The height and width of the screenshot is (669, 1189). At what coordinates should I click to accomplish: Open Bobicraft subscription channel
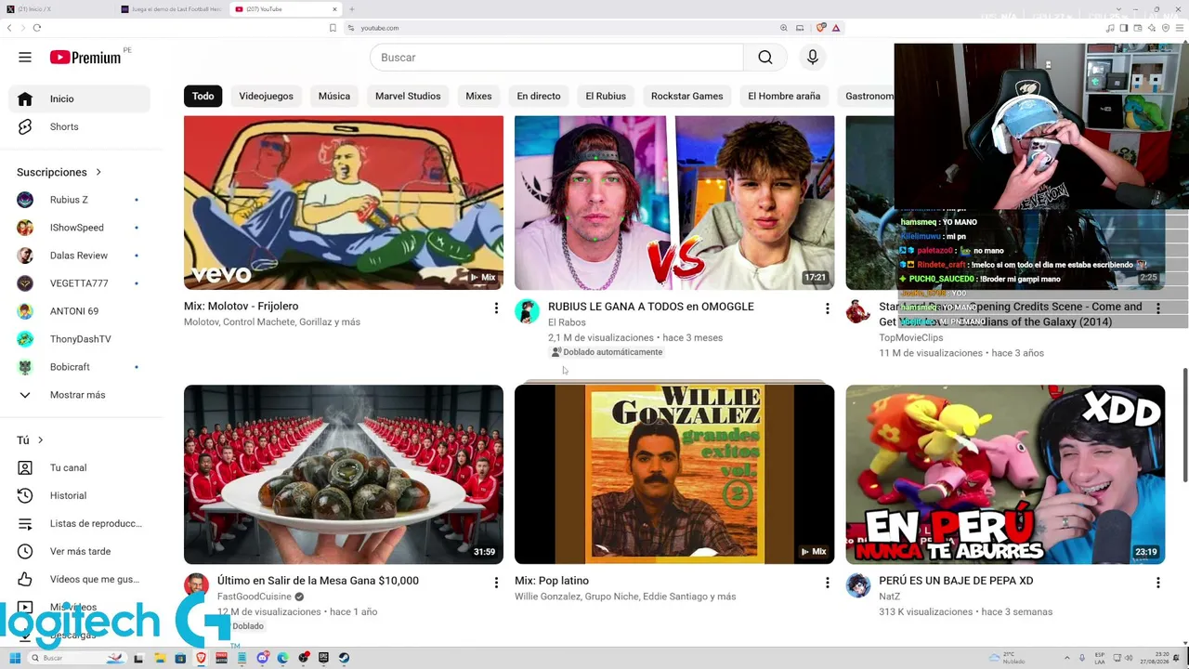(x=79, y=367)
